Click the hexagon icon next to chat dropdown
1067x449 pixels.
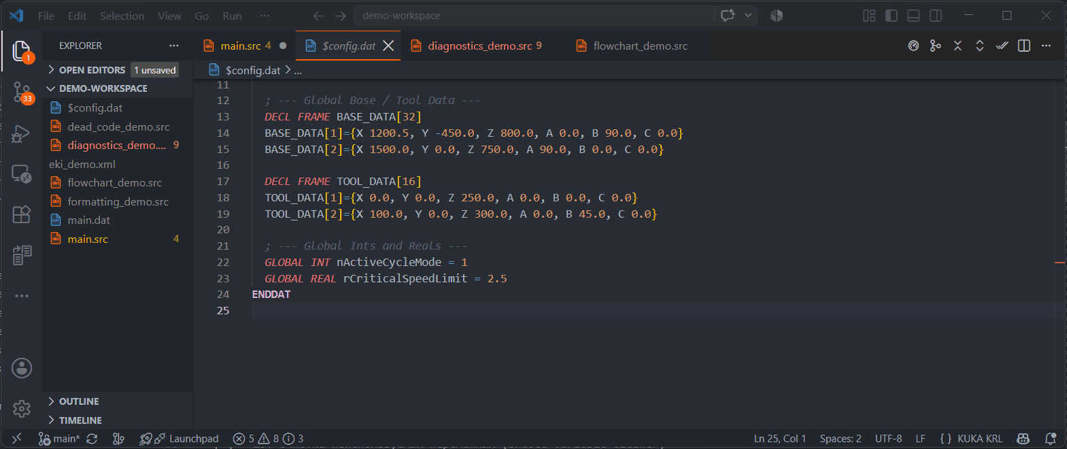pyautogui.click(x=777, y=16)
